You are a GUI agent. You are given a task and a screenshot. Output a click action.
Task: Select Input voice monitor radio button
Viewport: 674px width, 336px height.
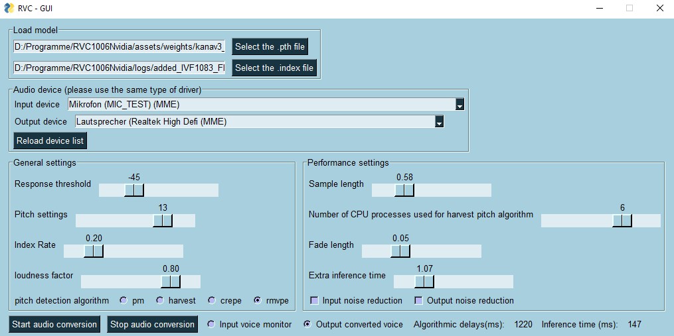[x=211, y=325]
